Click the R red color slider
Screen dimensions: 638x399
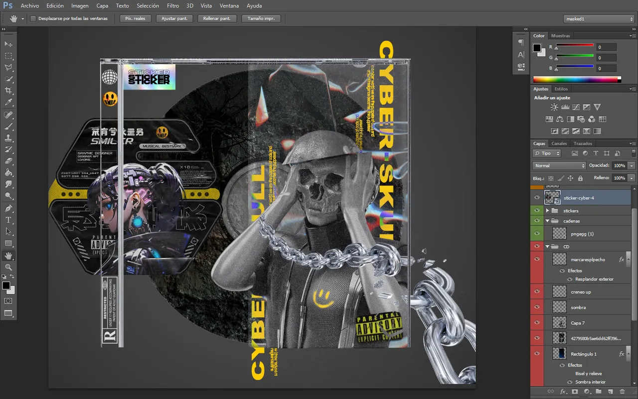click(x=575, y=46)
